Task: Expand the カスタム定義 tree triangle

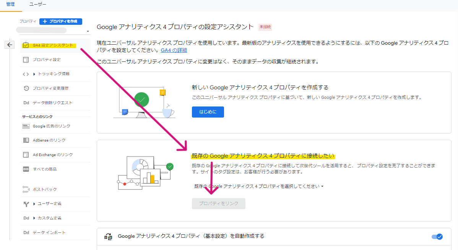Action: (34, 218)
